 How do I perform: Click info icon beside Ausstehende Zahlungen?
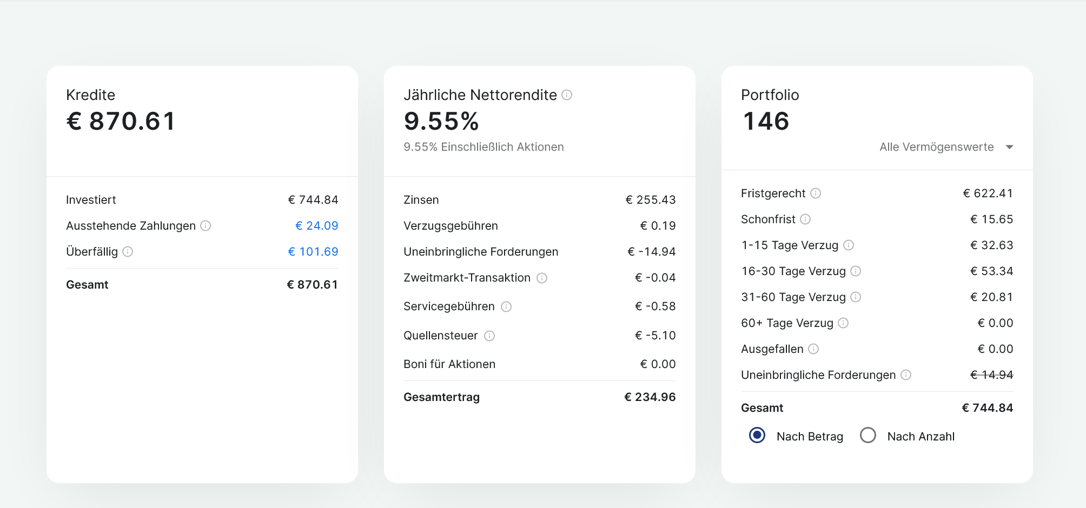[x=206, y=226]
